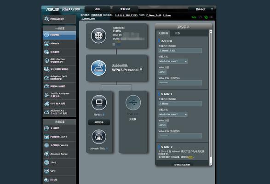Click the USB status icon in header
This screenshot has height=184, width=270.
tap(211, 17)
